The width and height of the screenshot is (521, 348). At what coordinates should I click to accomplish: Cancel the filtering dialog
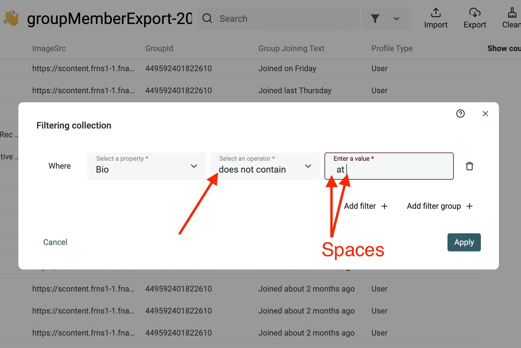[55, 242]
